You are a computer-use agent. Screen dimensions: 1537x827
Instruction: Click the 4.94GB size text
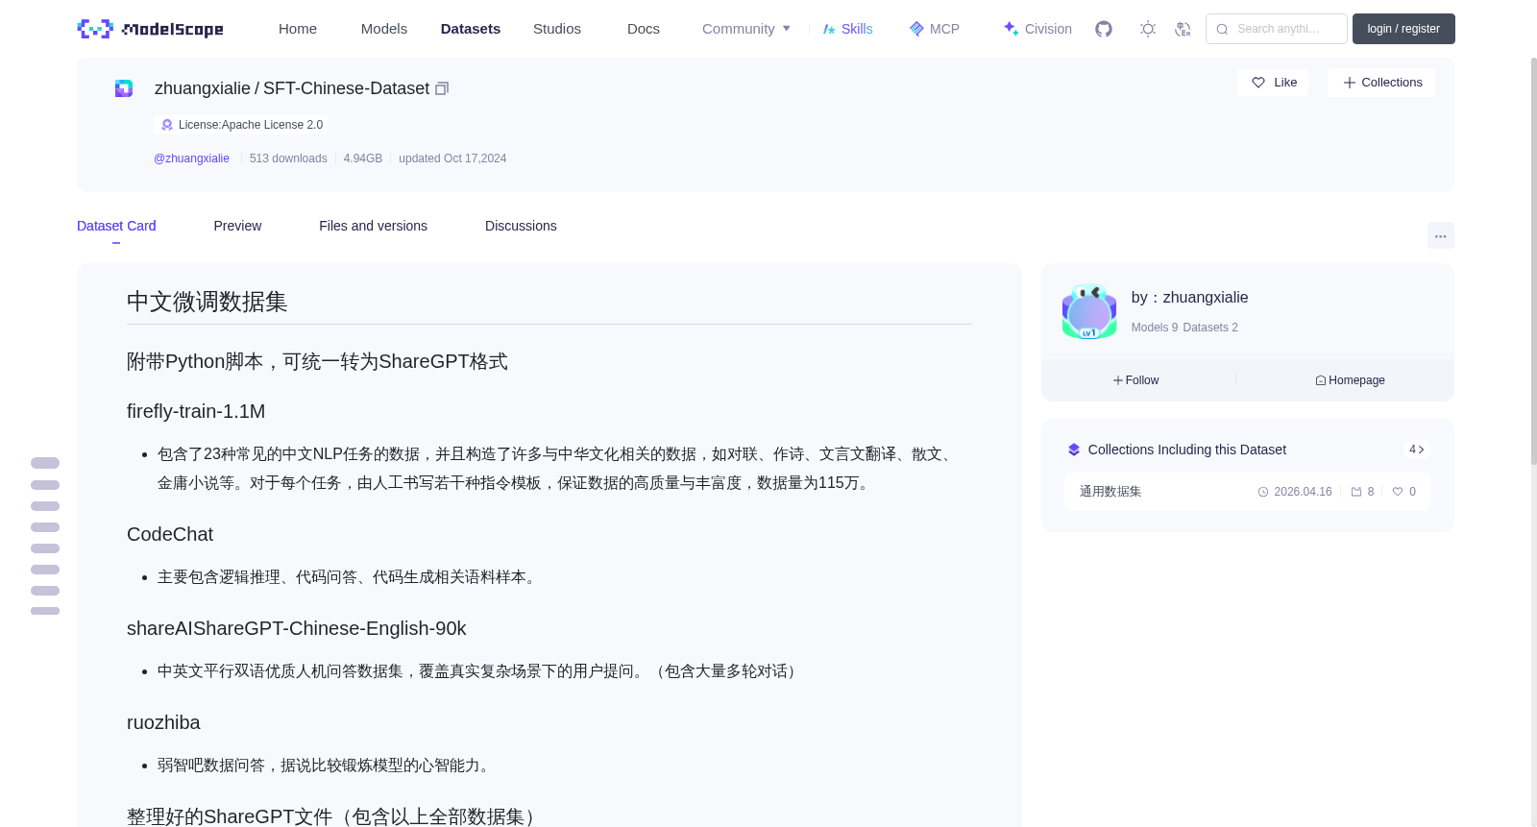click(363, 158)
